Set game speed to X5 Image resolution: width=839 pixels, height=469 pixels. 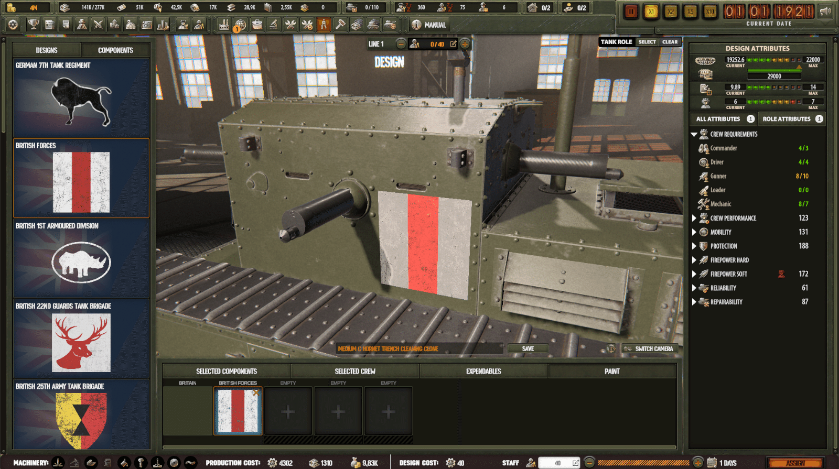pyautogui.click(x=690, y=12)
